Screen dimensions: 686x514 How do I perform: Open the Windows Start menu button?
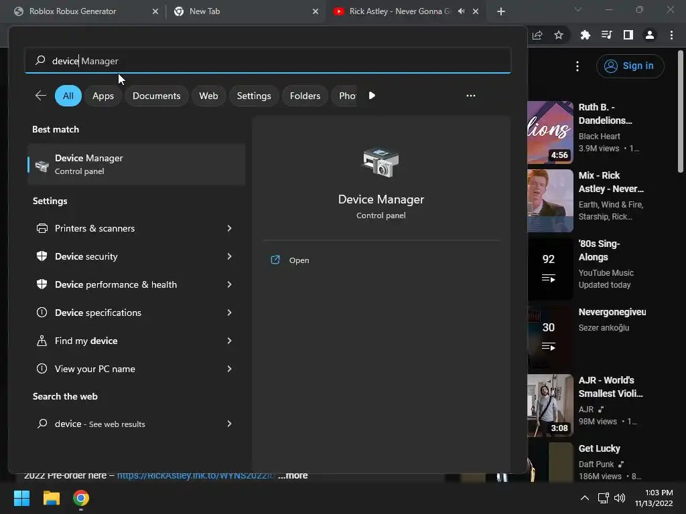tap(21, 498)
